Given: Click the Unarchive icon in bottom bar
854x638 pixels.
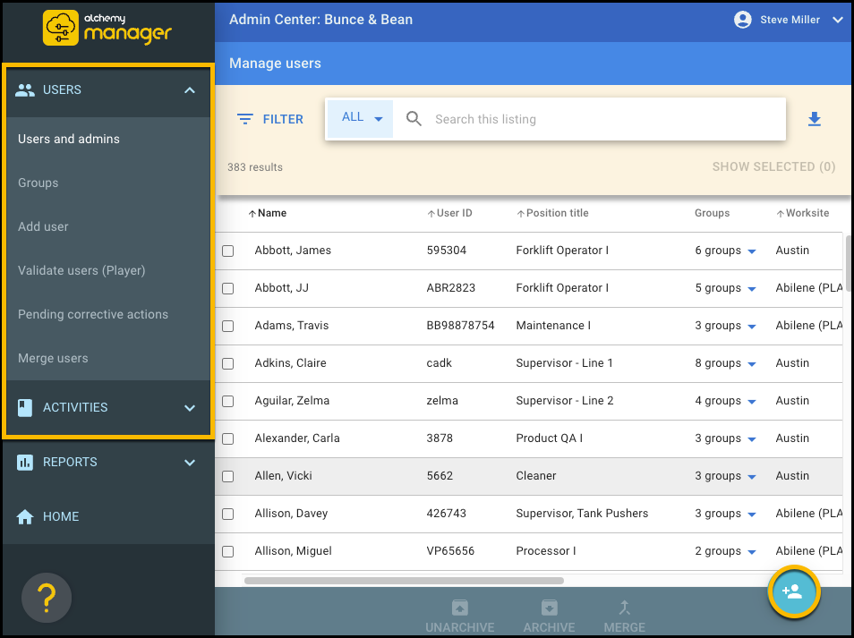Looking at the screenshot, I should pyautogui.click(x=460, y=608).
